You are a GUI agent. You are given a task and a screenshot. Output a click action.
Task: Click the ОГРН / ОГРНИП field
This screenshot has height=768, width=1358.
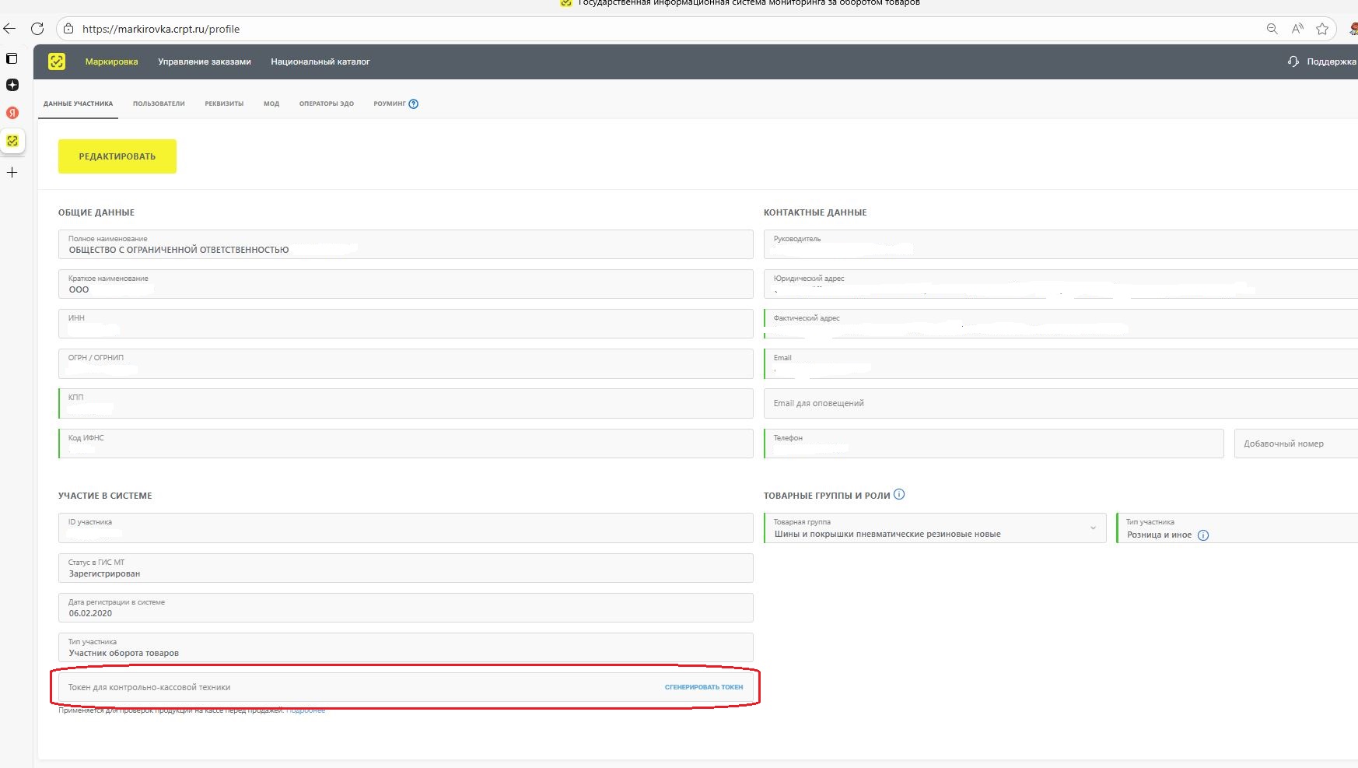point(405,363)
